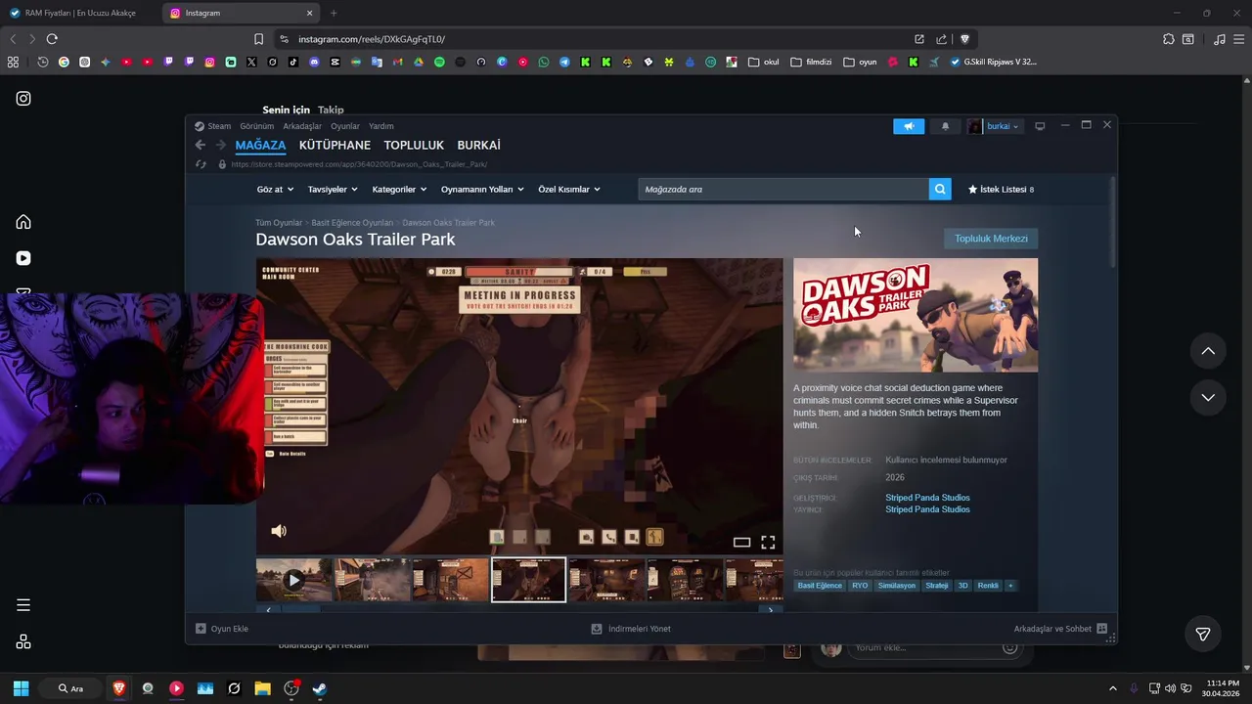Image resolution: width=1252 pixels, height=704 pixels.
Task: Reload the Instagram browser page
Action: [x=52, y=39]
